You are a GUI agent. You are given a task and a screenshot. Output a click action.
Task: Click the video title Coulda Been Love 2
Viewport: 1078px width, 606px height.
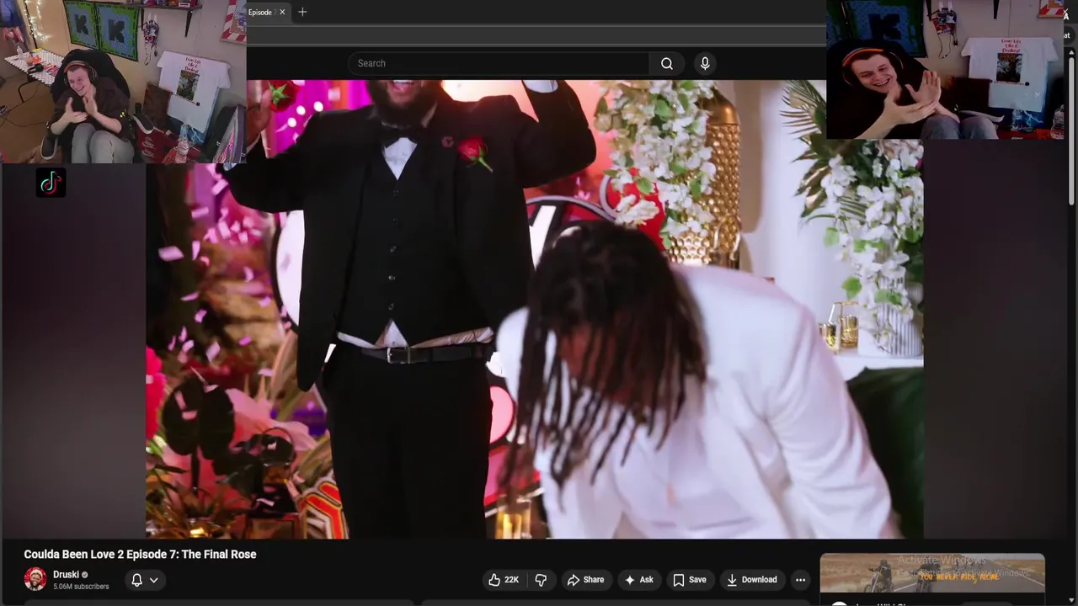tap(140, 555)
